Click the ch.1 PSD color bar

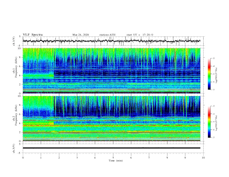tap(209, 74)
